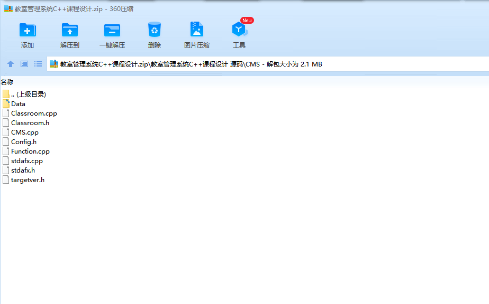489x304 pixels.
Task: Select file Config.h
Action: click(20, 141)
